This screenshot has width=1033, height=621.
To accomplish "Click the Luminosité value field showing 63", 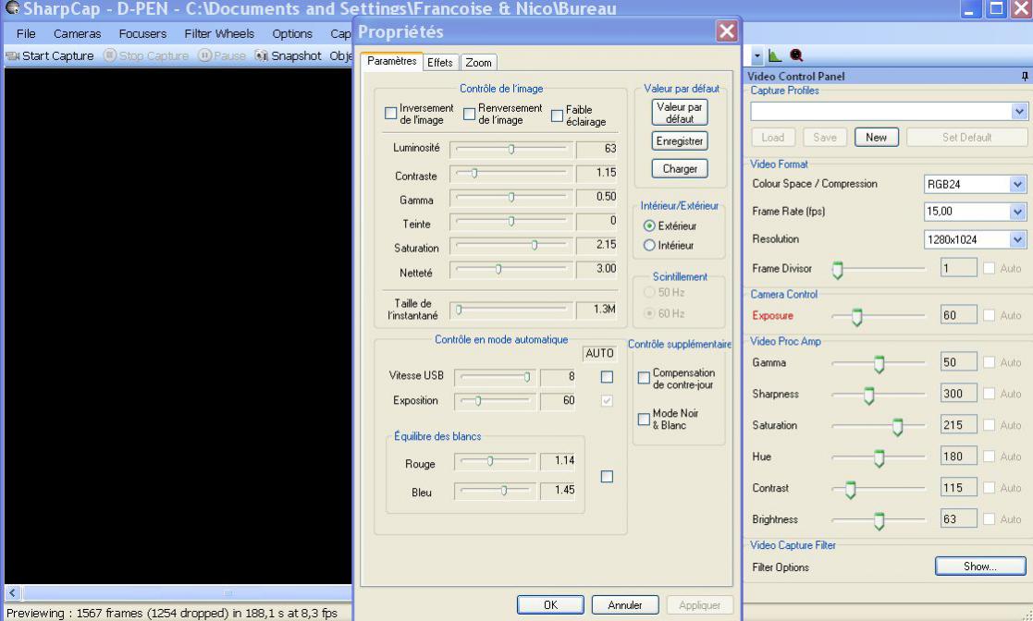I will (x=596, y=149).
